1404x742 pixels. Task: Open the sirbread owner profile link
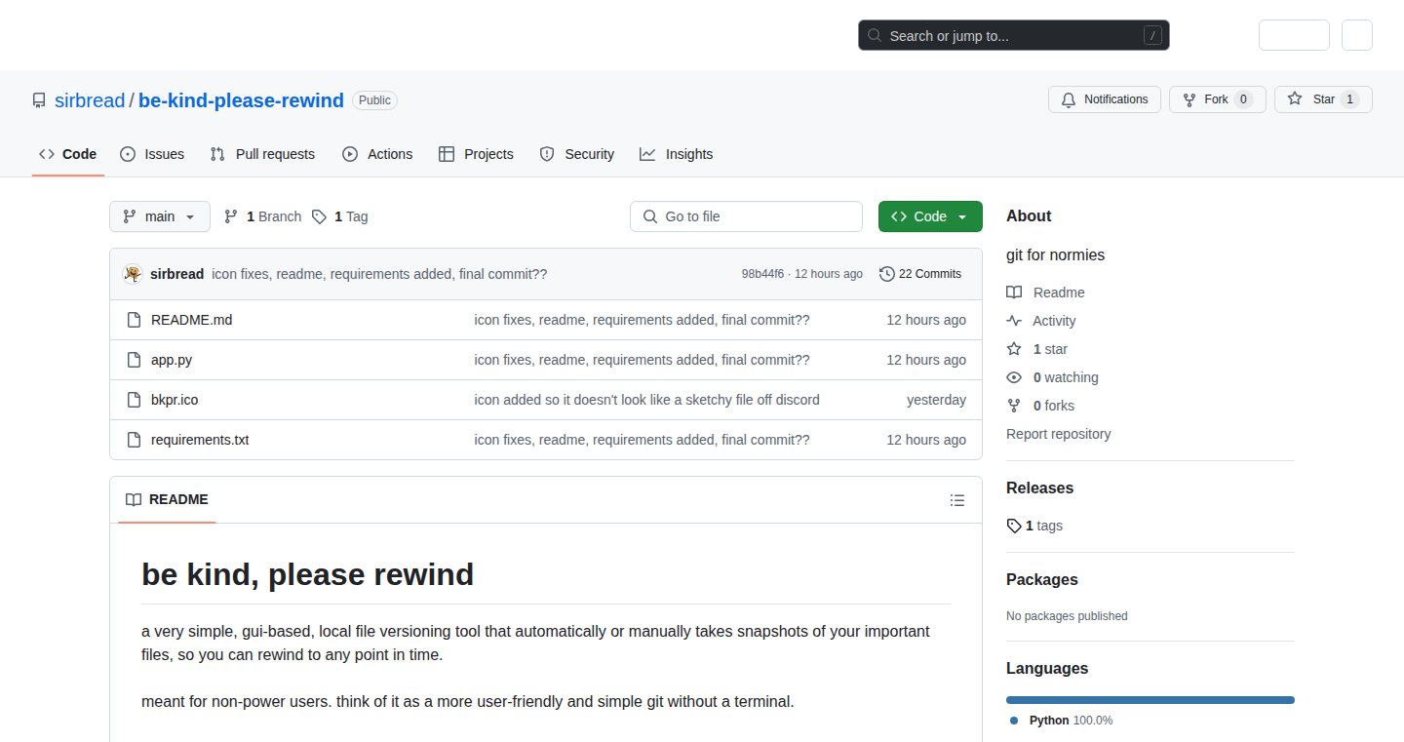pos(90,100)
